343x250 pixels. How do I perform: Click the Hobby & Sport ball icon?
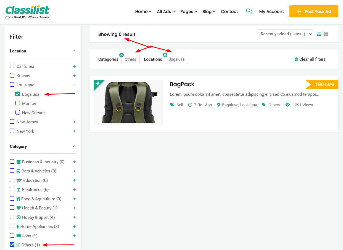coord(19,217)
